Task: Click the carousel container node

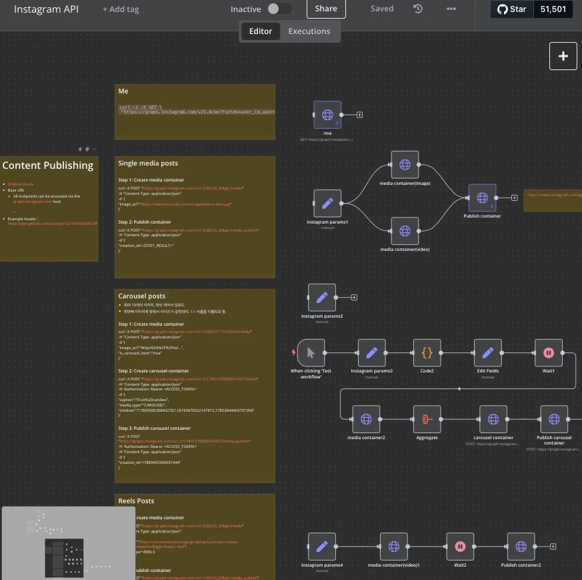Action: (x=493, y=419)
